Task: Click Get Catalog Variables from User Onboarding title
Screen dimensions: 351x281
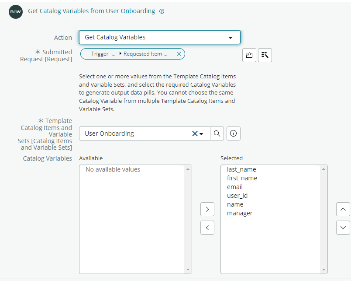Action: (91, 11)
